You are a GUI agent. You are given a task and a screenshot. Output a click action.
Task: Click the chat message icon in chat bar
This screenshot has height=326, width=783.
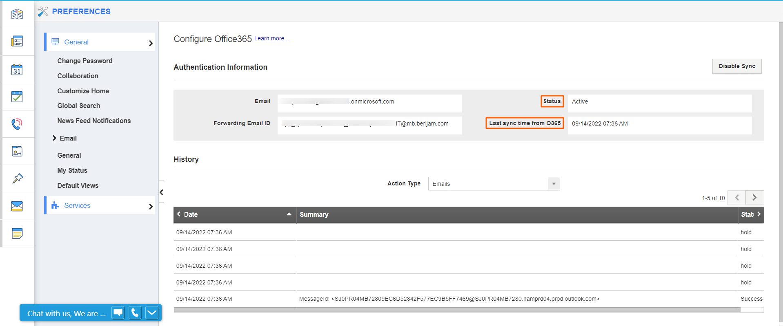[x=118, y=313]
